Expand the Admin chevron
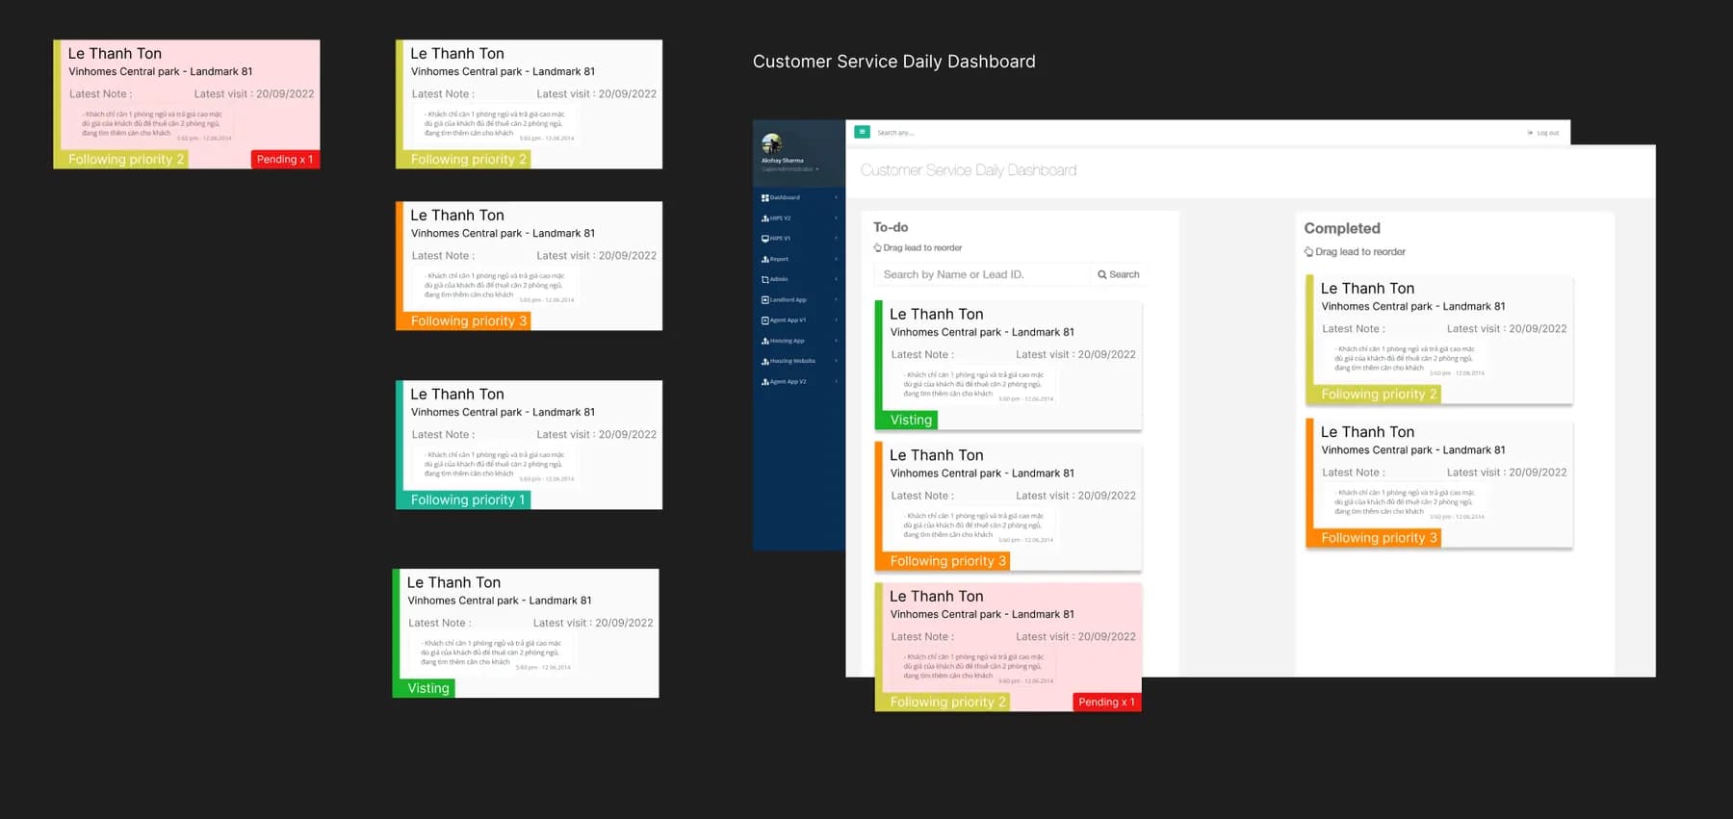Image resolution: width=1733 pixels, height=819 pixels. click(x=836, y=279)
